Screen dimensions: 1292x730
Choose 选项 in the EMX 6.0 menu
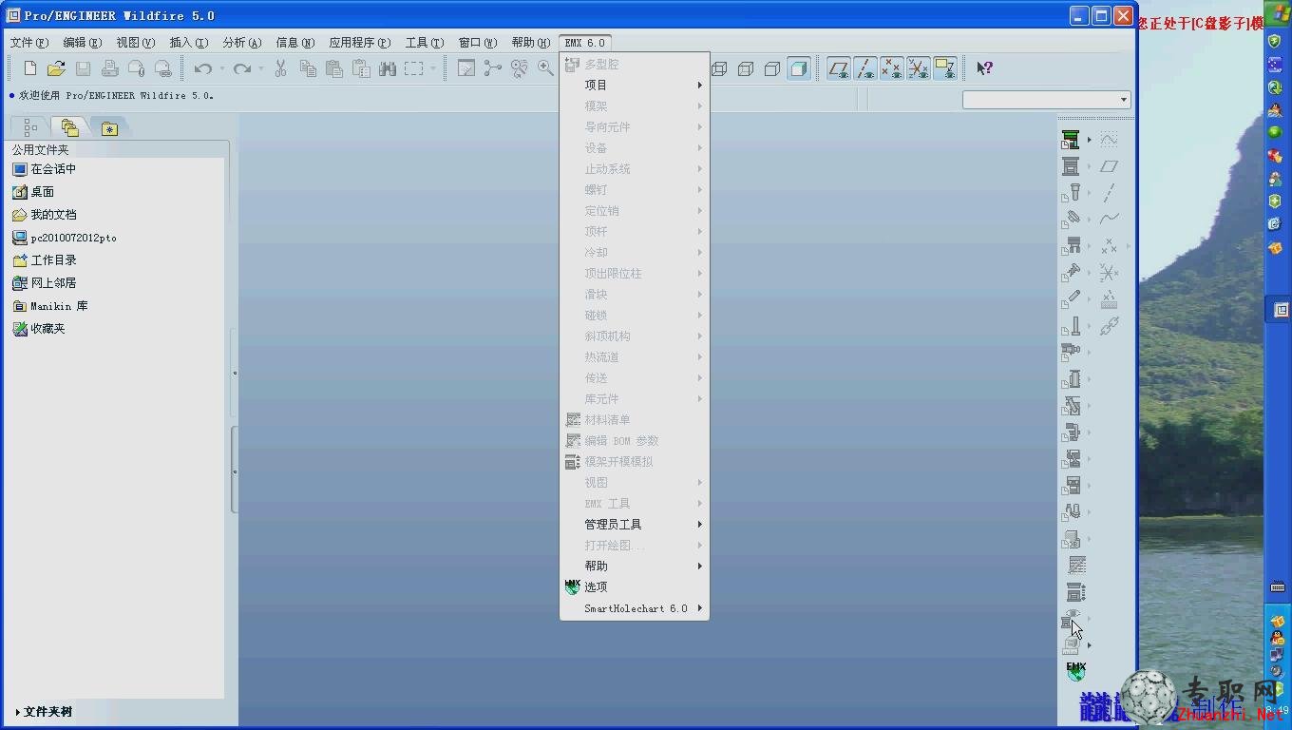click(x=635, y=587)
